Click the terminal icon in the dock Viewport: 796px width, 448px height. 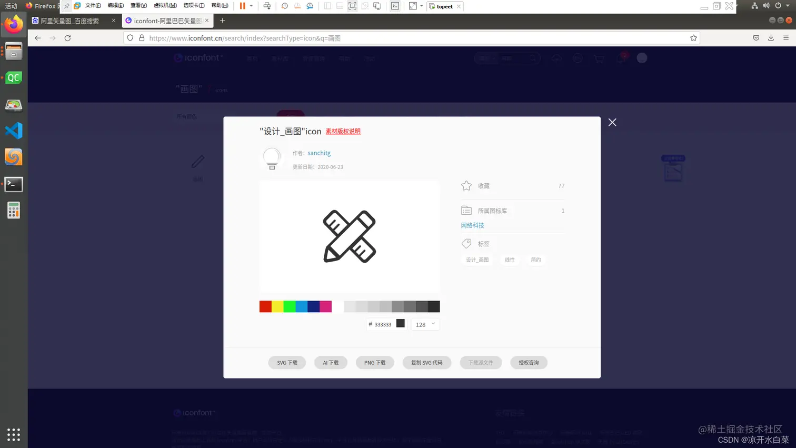point(13,184)
